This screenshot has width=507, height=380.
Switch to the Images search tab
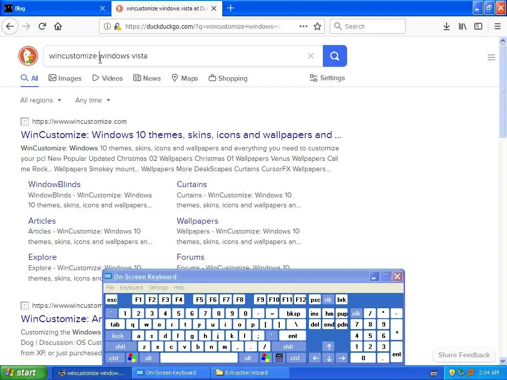[65, 78]
